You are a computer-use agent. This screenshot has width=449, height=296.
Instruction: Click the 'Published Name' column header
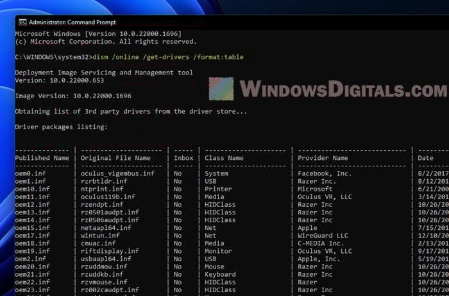(x=42, y=158)
